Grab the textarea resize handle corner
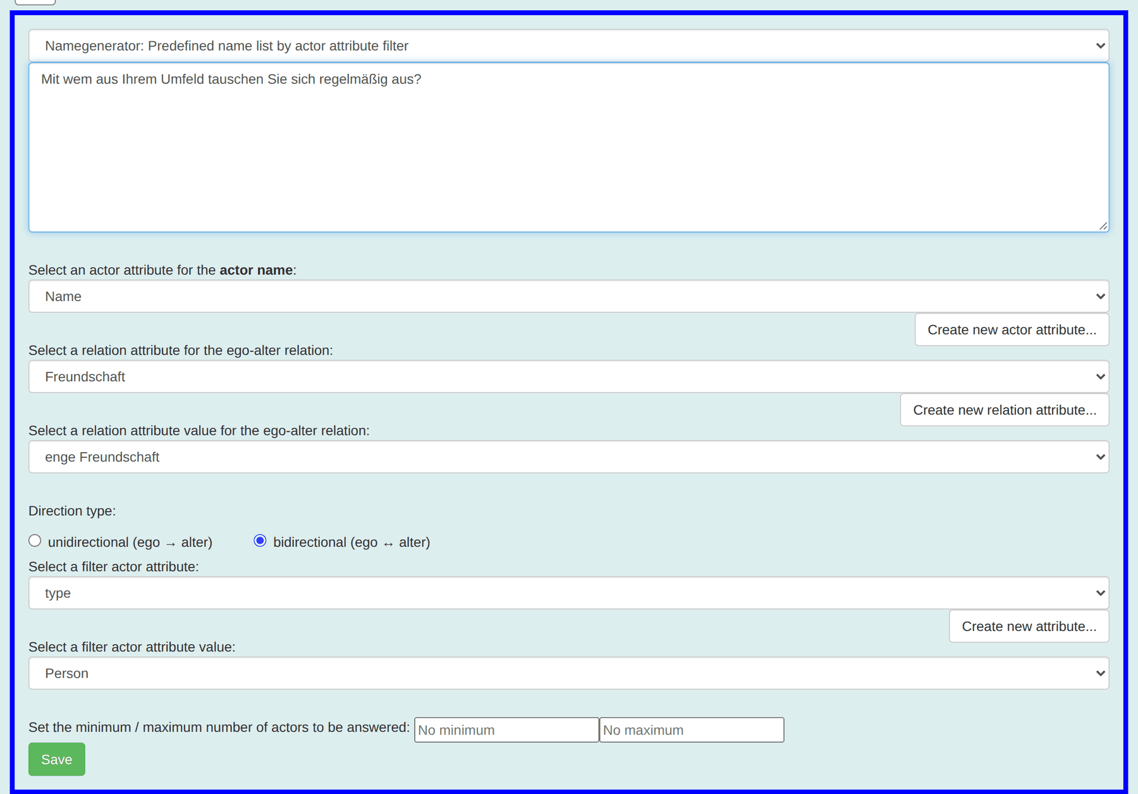1138x794 pixels. point(1103,226)
